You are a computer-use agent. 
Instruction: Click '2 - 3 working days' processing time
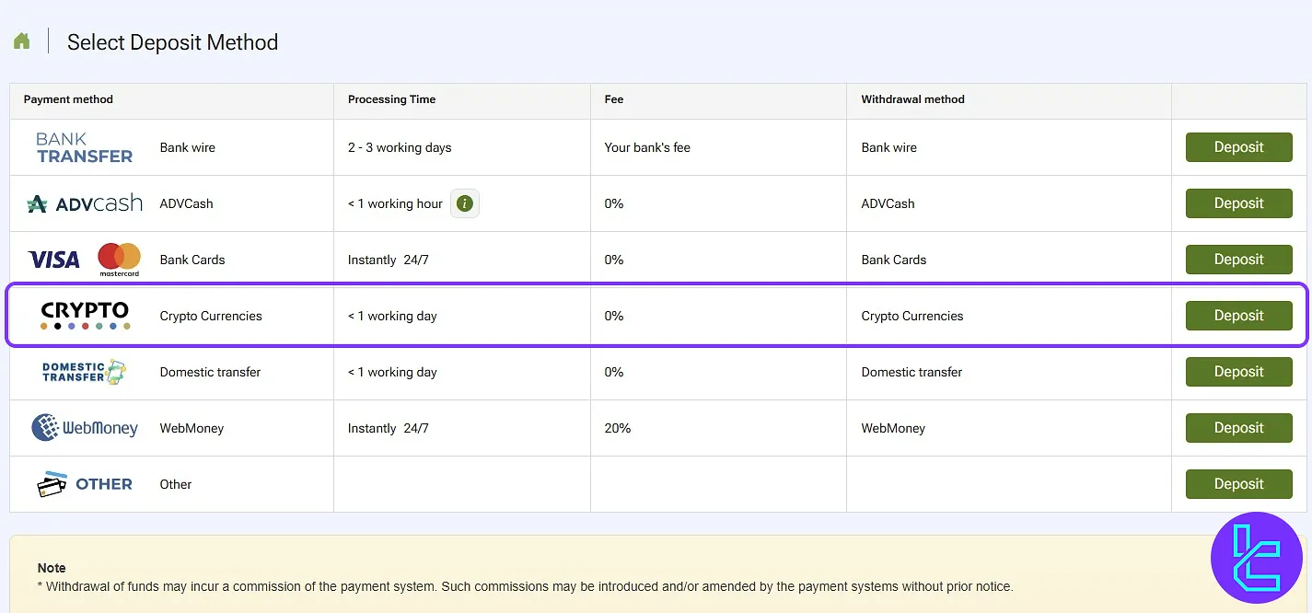pyautogui.click(x=400, y=147)
